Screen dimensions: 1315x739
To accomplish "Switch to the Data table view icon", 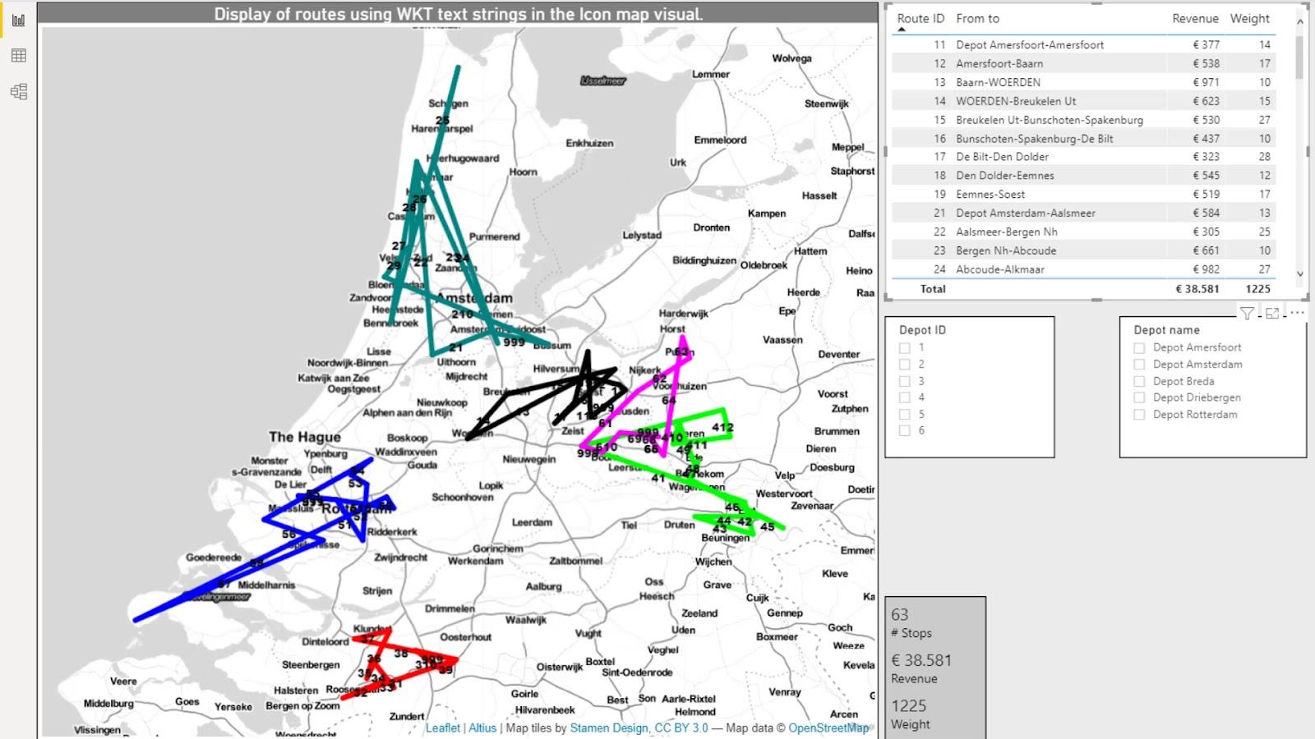I will [18, 55].
